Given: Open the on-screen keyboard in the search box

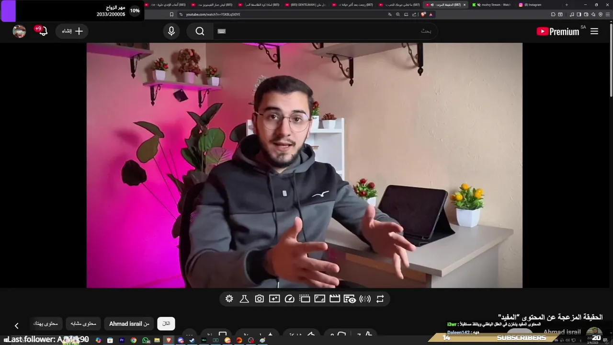Looking at the screenshot, I should [x=221, y=31].
